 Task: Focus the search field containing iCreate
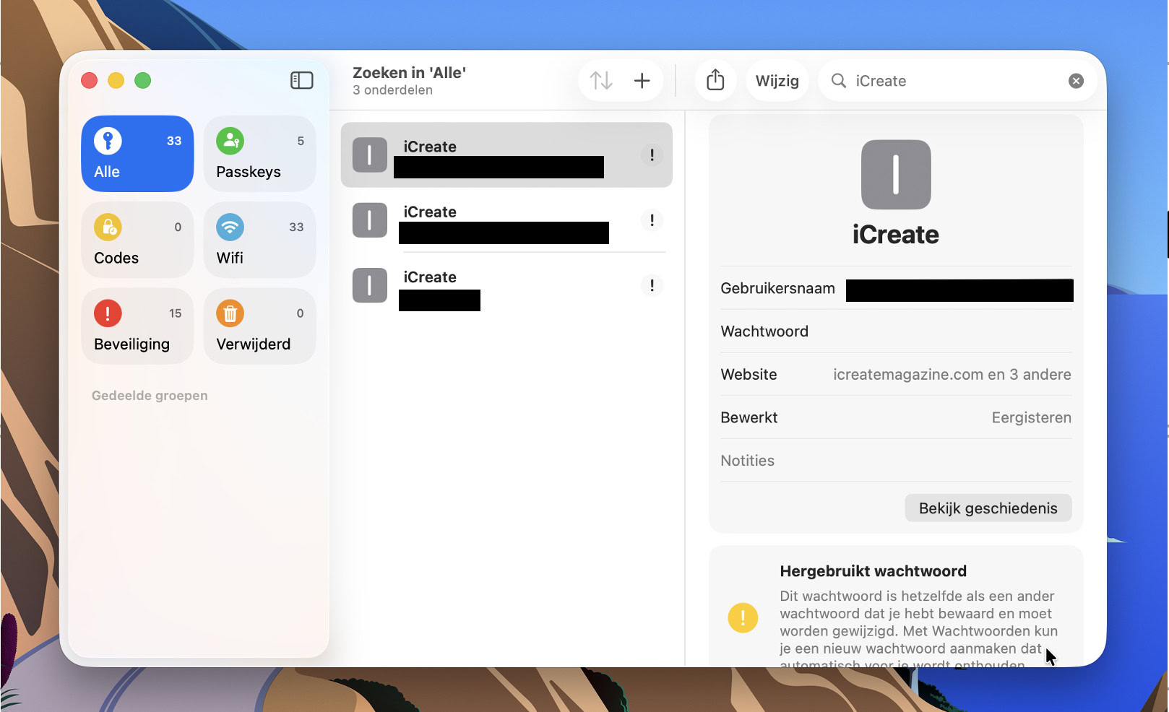957,81
